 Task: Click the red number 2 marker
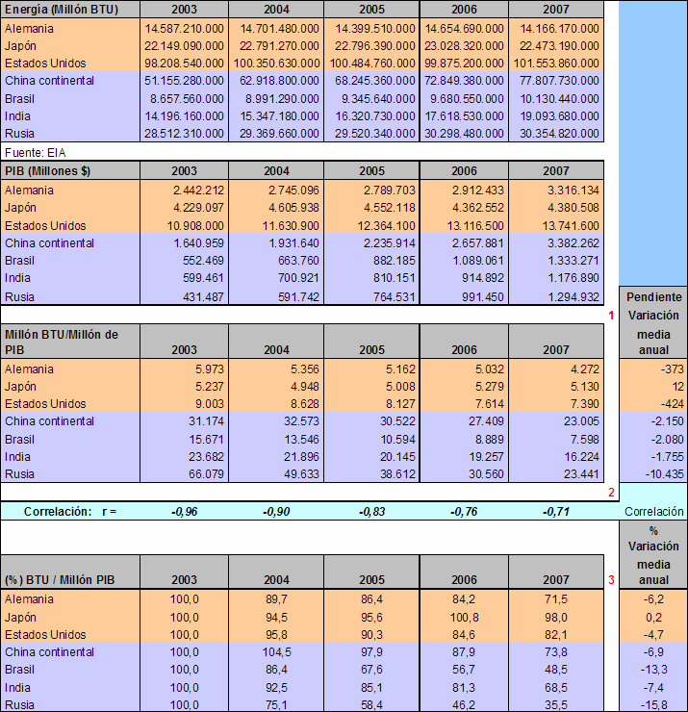pos(611,493)
